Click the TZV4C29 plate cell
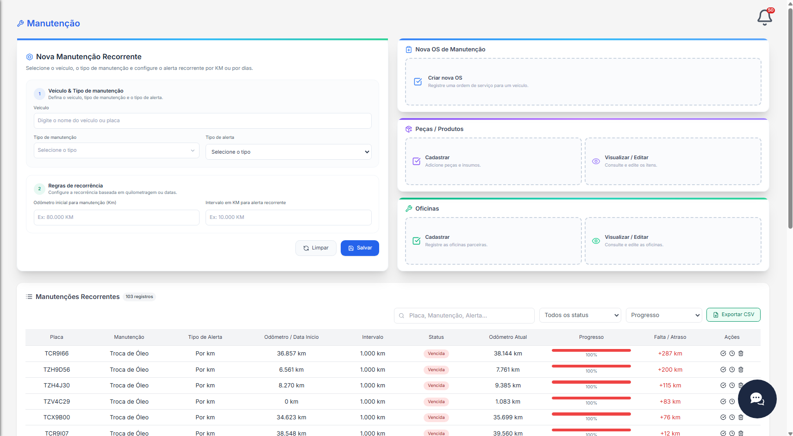 pos(56,402)
